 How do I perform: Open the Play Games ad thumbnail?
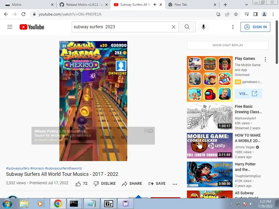click(210, 79)
